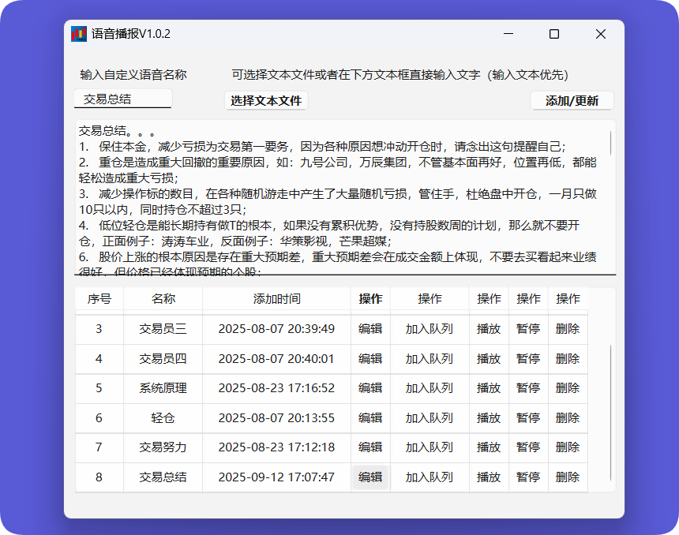Click the 选择文本文件 button
This screenshot has height=535, width=679.
tap(266, 101)
